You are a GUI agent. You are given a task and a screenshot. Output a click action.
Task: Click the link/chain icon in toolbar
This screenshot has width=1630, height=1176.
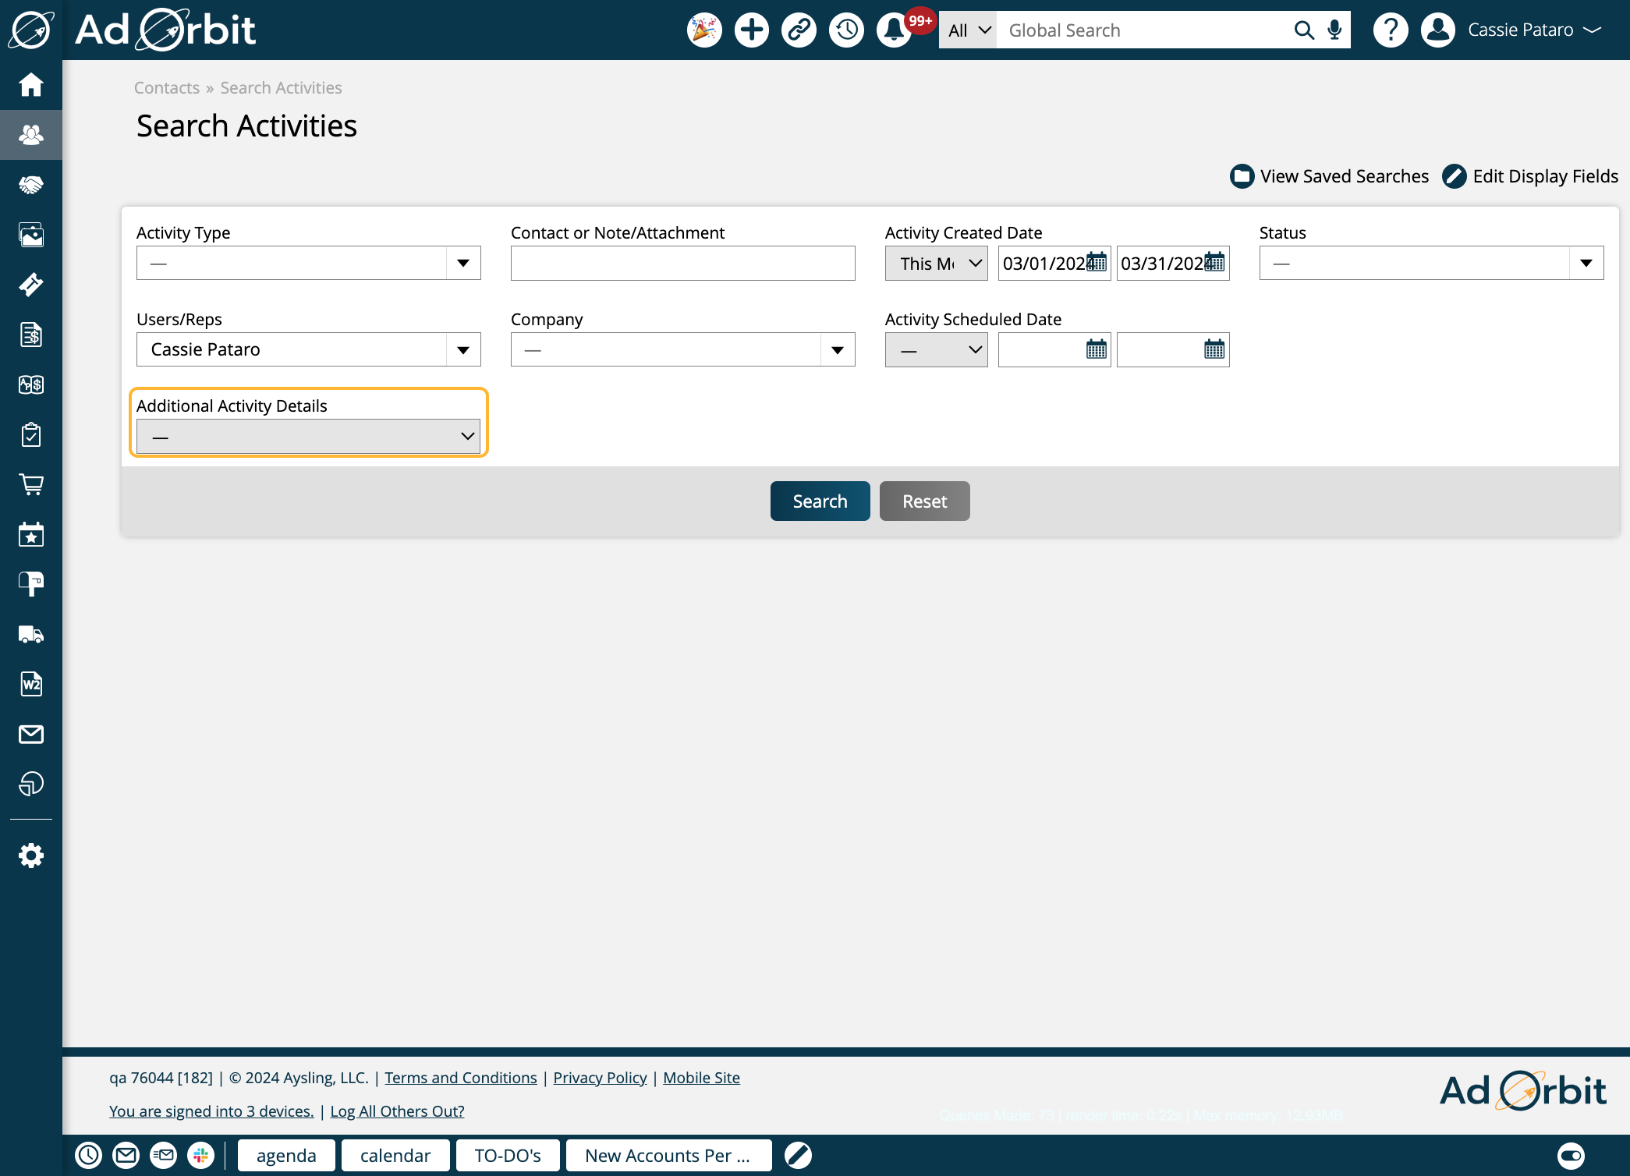[x=800, y=30]
